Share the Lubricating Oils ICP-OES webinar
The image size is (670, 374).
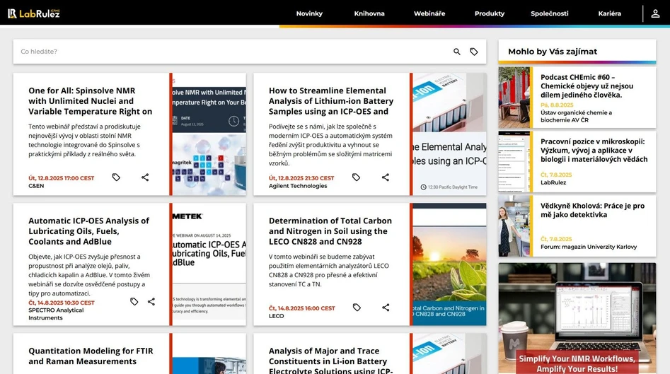[151, 302]
